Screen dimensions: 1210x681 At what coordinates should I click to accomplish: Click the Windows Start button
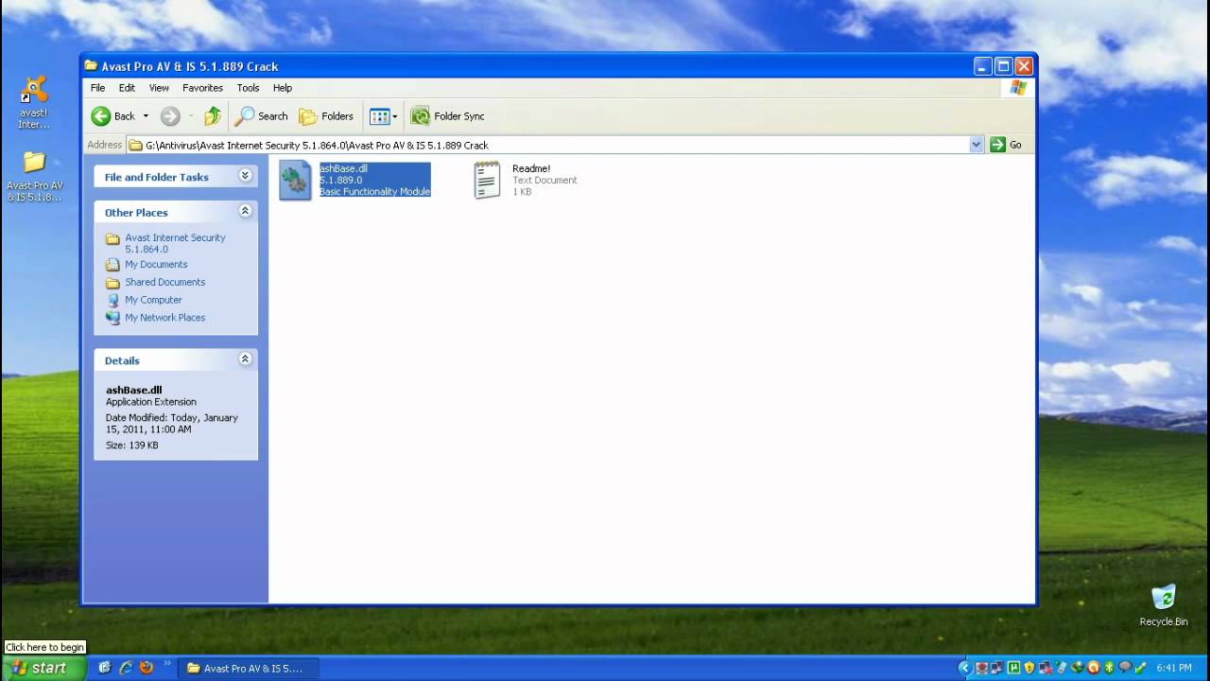tap(43, 668)
